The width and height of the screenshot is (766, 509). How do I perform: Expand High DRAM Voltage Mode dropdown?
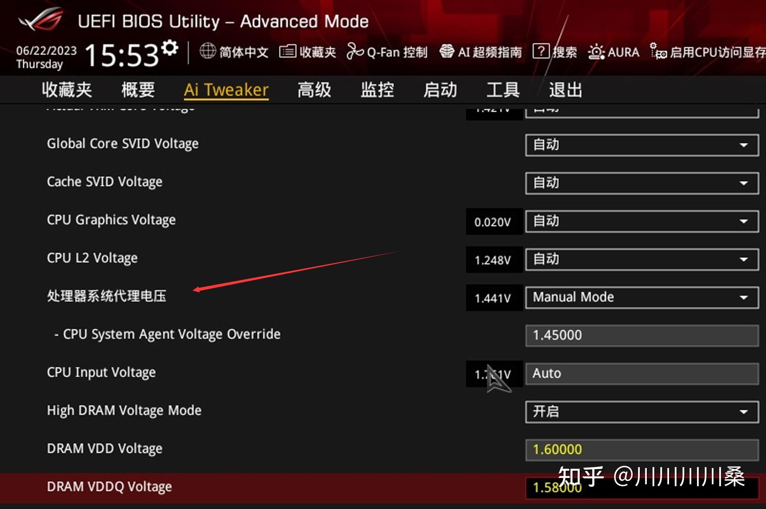tap(751, 411)
